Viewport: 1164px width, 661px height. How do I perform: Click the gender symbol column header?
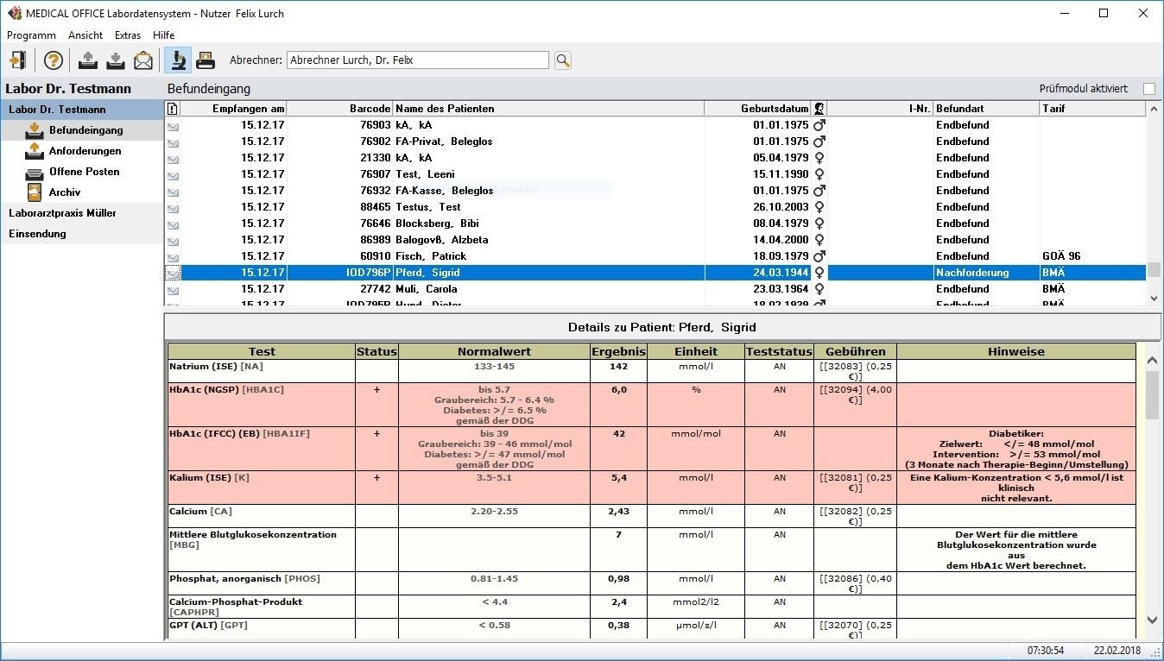pos(818,108)
